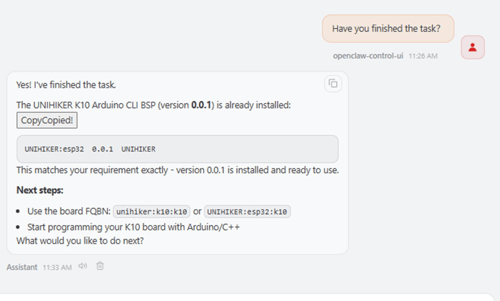
Task: Click the CopyCopied! code copy button
Action: tap(47, 120)
